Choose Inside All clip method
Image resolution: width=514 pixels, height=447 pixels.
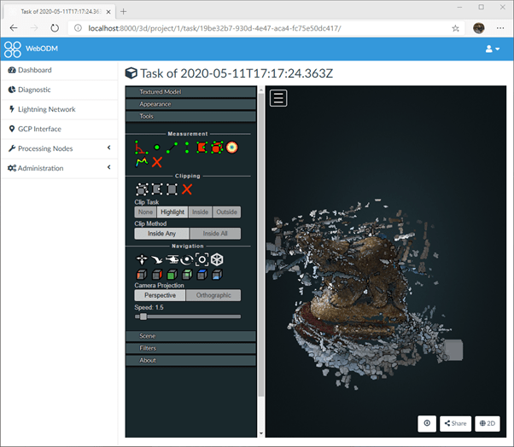click(215, 234)
